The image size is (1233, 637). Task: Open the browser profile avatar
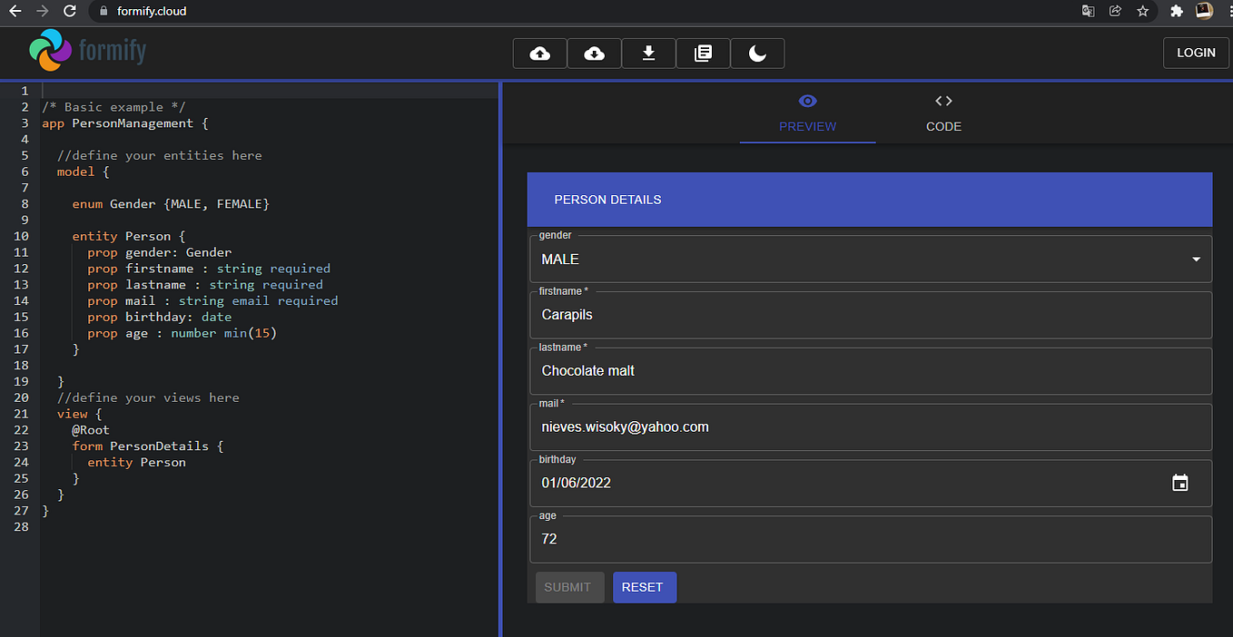(x=1204, y=11)
